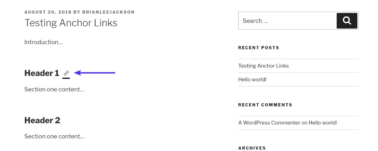Click the Recent Posts sidebar heading
Screen dimensions: 378x151
tap(259, 48)
